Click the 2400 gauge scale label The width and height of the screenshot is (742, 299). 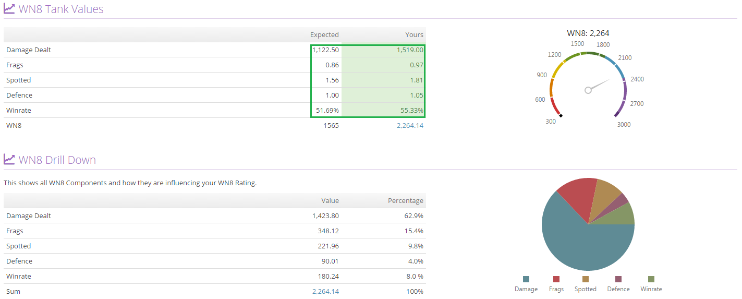pyautogui.click(x=637, y=79)
